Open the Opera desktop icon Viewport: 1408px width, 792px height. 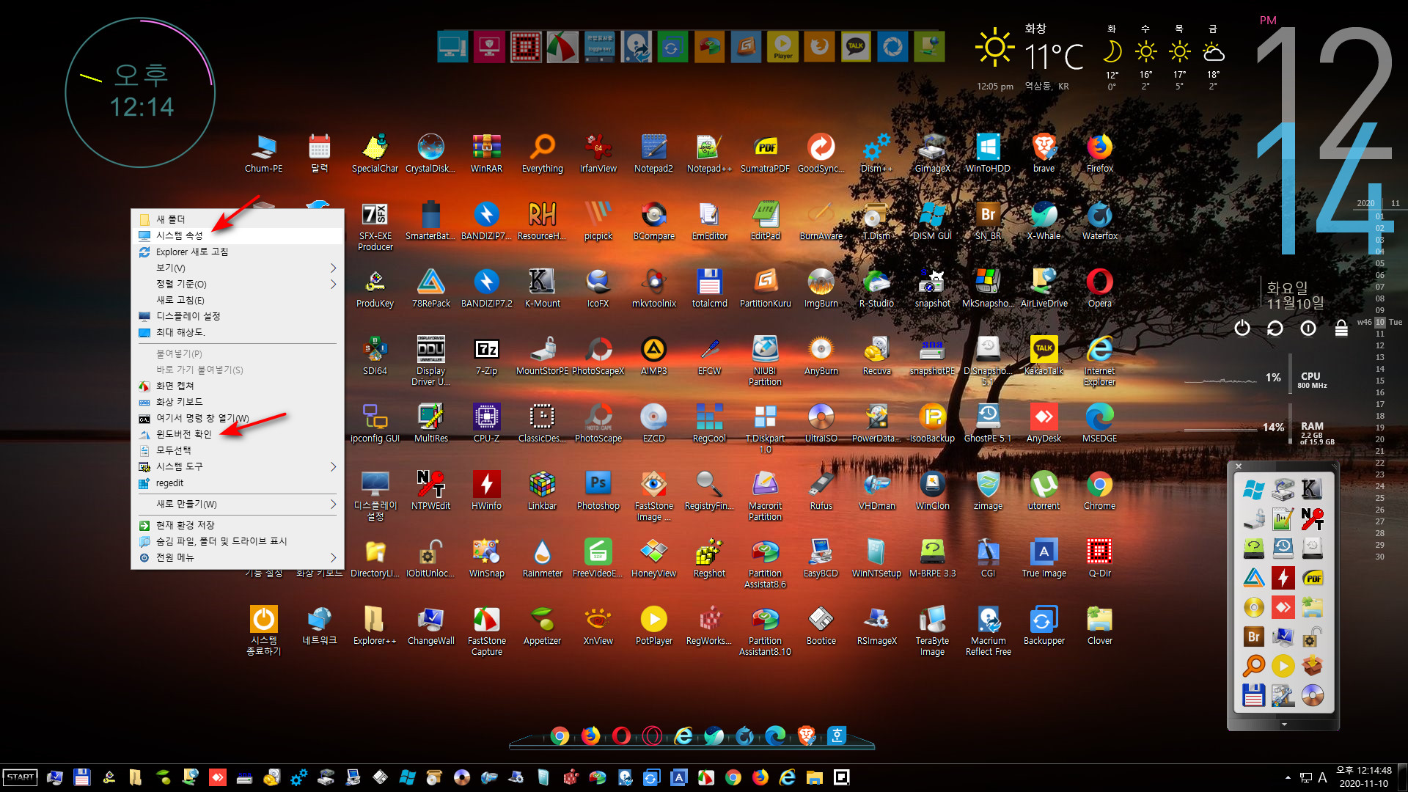[1099, 288]
